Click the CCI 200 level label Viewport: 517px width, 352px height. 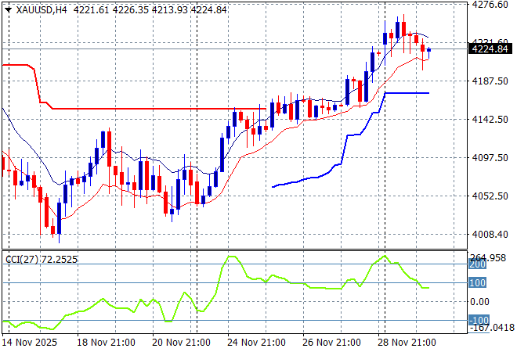point(477,264)
